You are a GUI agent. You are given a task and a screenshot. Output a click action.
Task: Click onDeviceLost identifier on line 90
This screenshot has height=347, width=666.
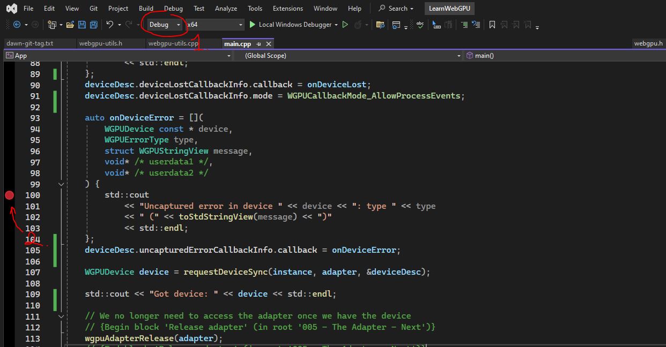pos(337,85)
